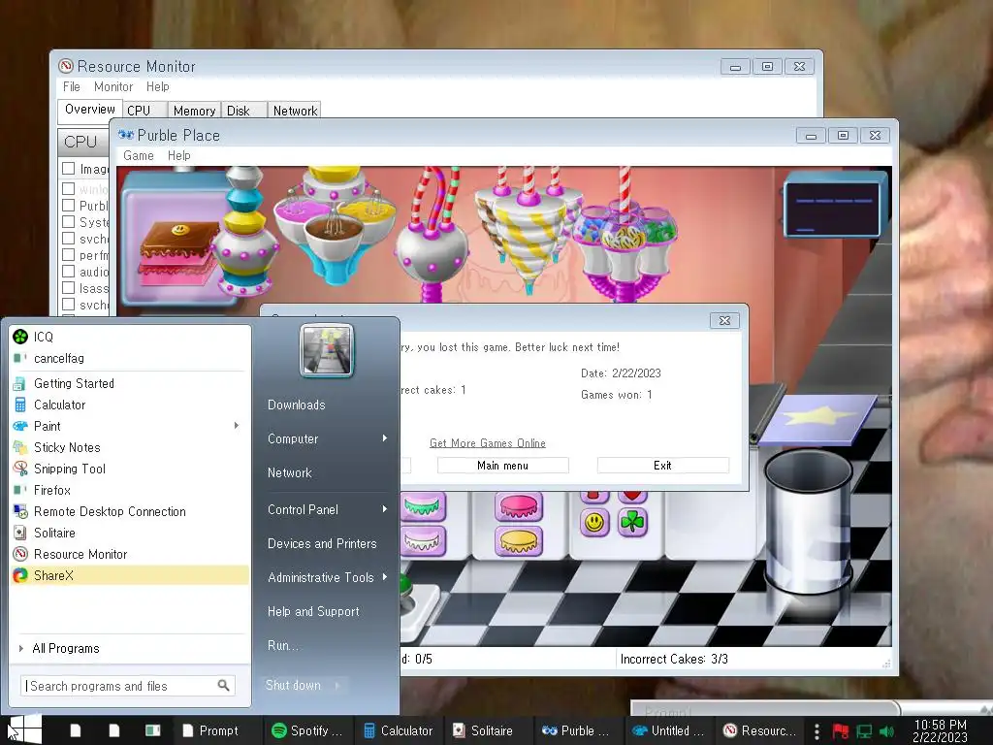
Task: Choose the yellow icing topping button
Action: pos(519,541)
